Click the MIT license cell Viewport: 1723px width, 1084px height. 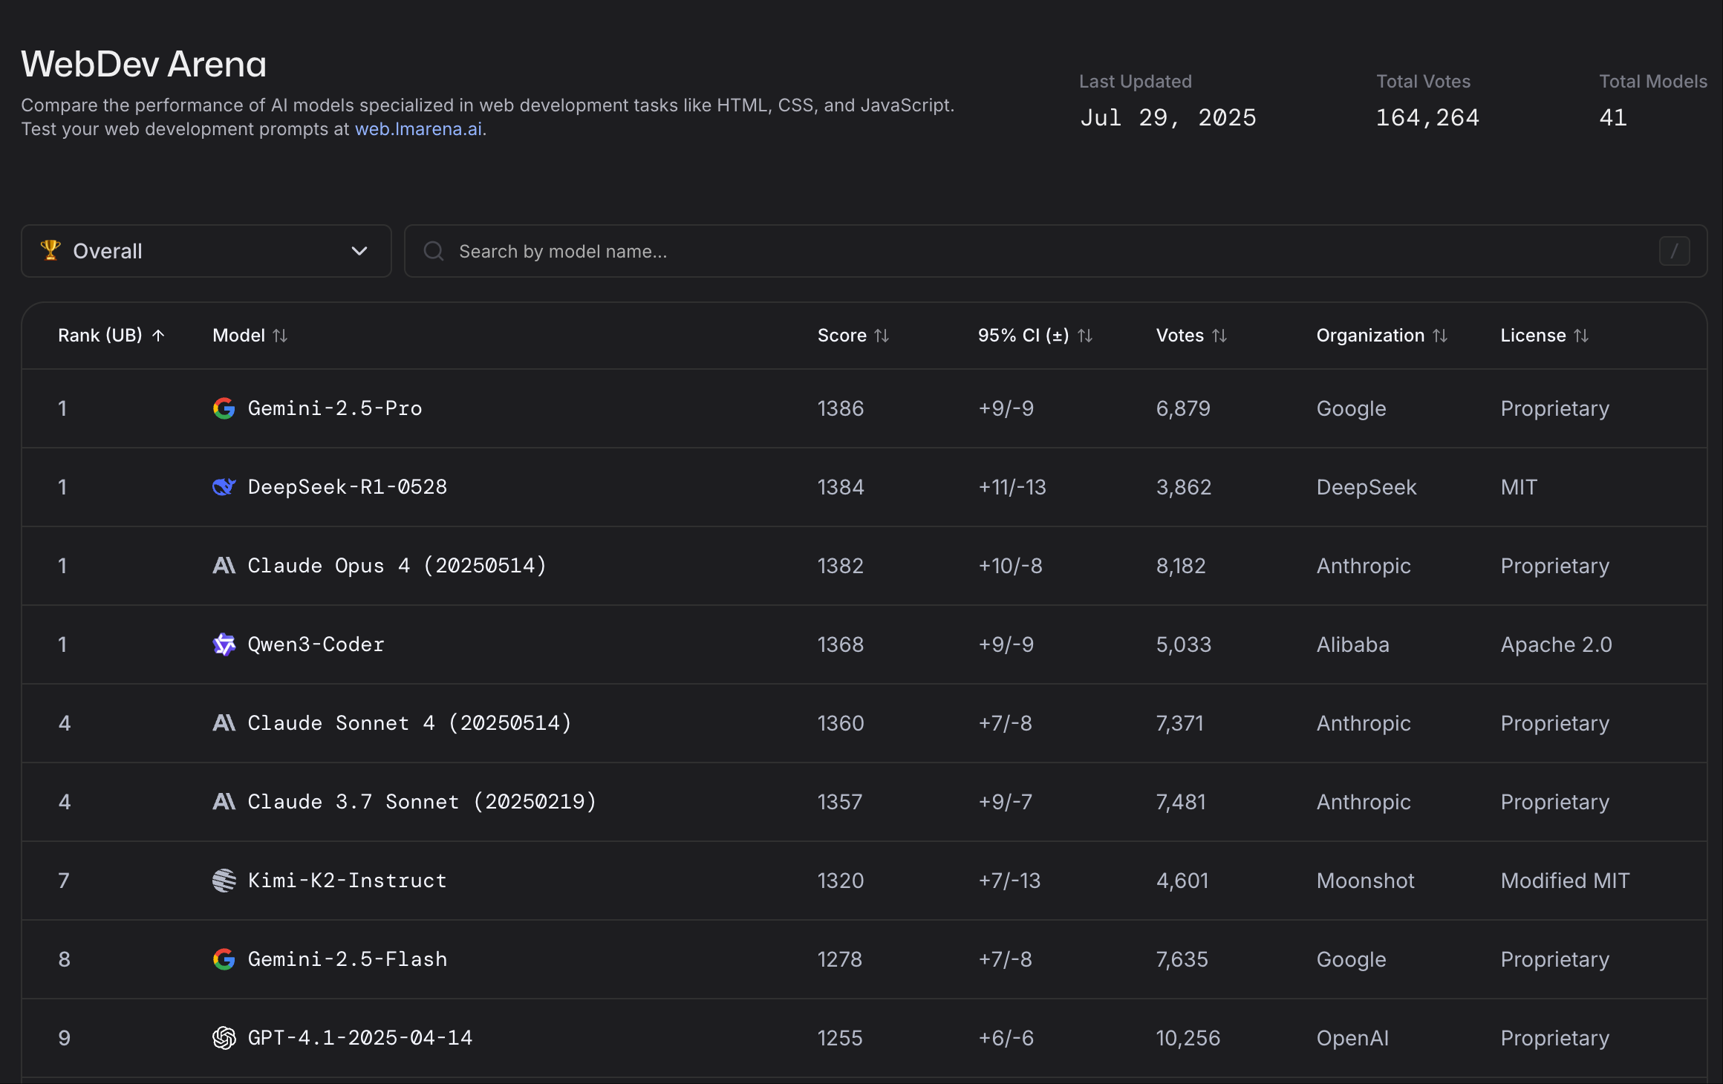1519,487
